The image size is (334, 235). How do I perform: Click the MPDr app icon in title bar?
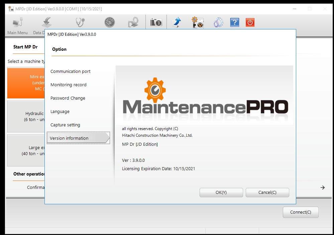[x=11, y=9]
